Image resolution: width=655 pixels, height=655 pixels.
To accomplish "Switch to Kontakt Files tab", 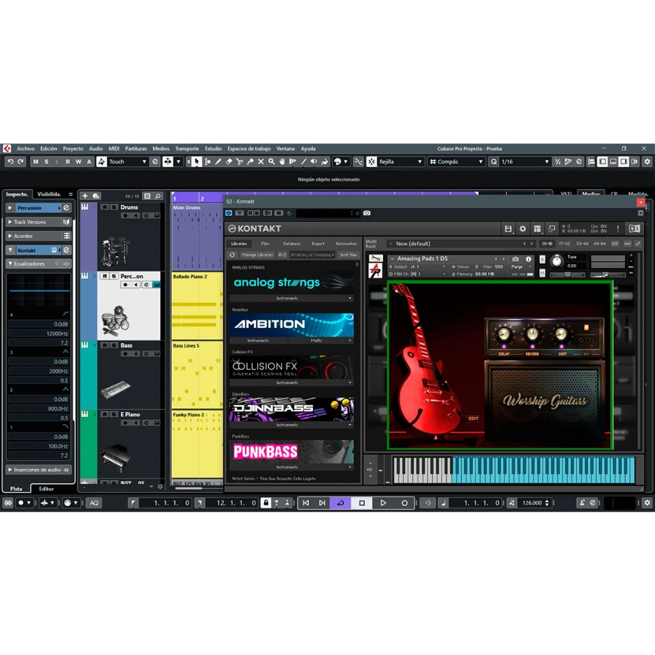I will click(x=265, y=244).
